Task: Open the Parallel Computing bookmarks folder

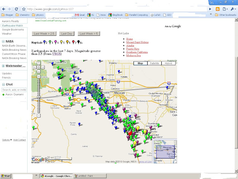Action: 136,15
